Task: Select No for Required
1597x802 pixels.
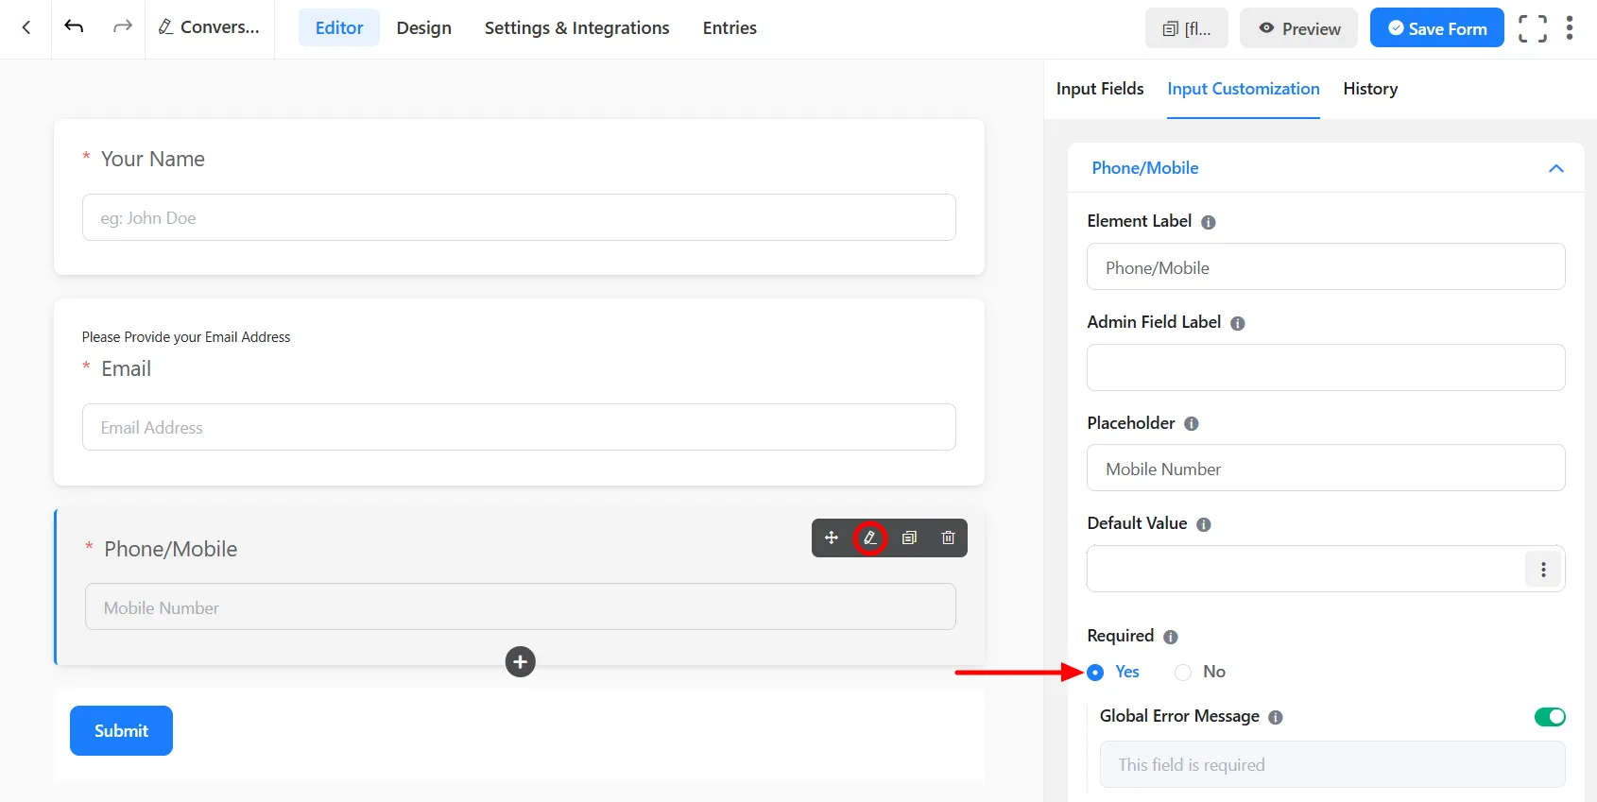Action: coord(1183,673)
